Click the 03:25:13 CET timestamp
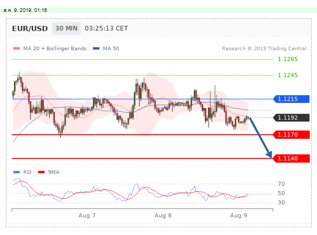317x235 pixels. (107, 28)
